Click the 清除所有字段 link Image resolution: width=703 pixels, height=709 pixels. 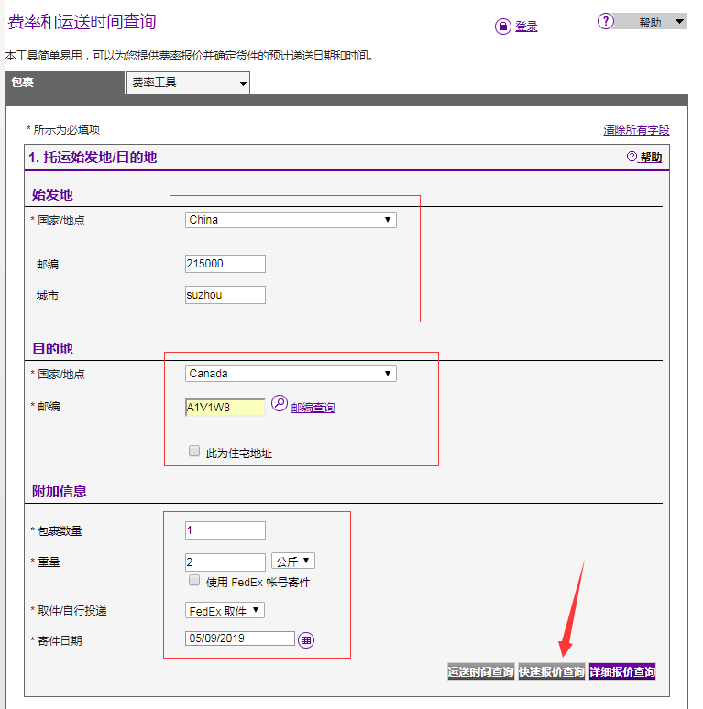[x=635, y=130]
